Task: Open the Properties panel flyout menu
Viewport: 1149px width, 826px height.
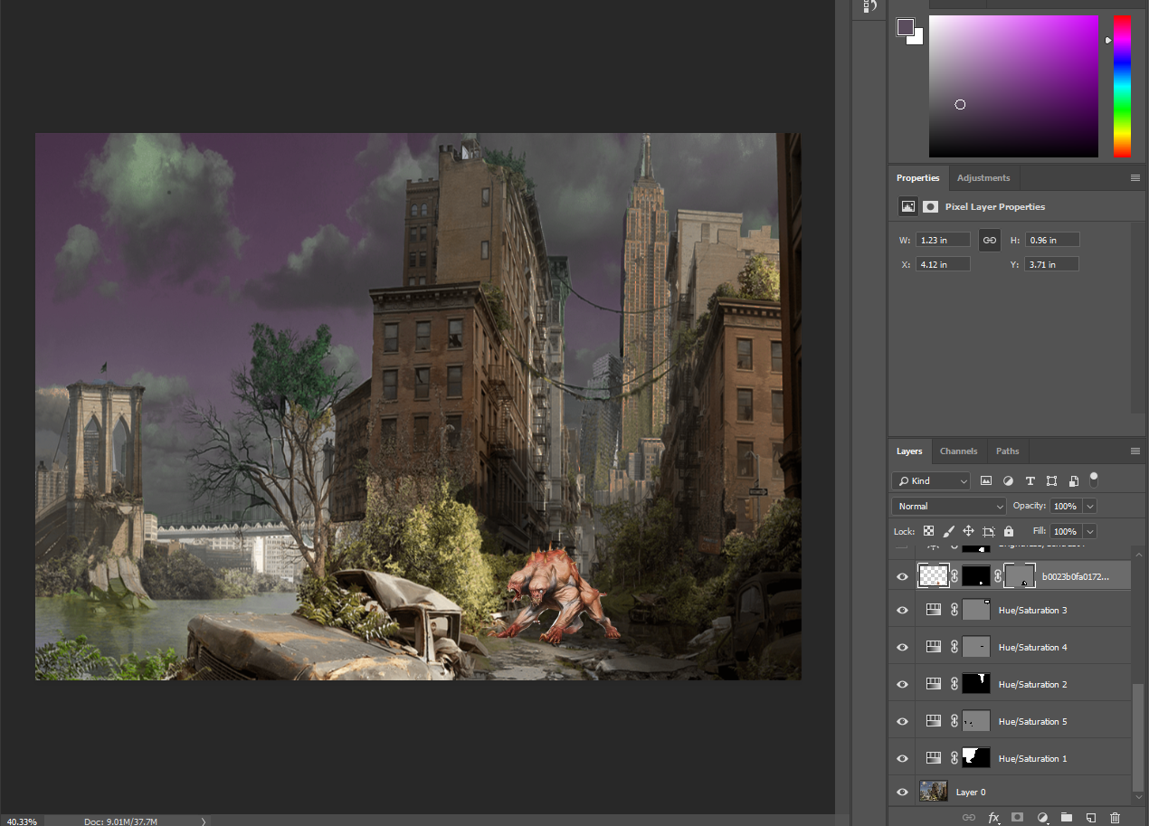Action: tap(1135, 178)
